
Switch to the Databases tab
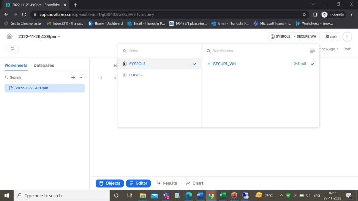(44, 65)
